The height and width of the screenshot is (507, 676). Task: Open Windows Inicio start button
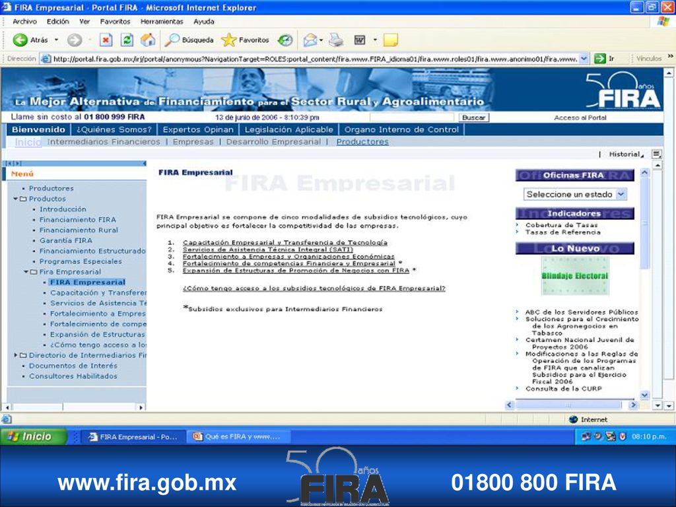pyautogui.click(x=34, y=437)
